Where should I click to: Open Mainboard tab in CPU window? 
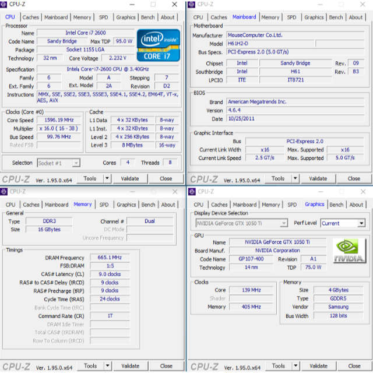click(x=56, y=17)
